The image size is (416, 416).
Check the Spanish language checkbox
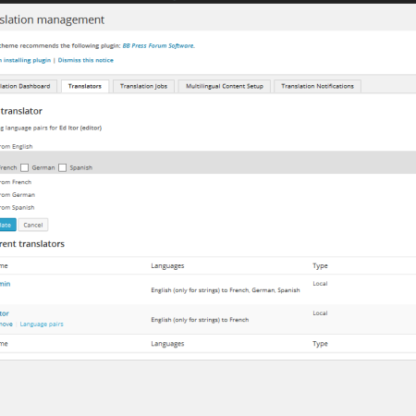point(63,167)
